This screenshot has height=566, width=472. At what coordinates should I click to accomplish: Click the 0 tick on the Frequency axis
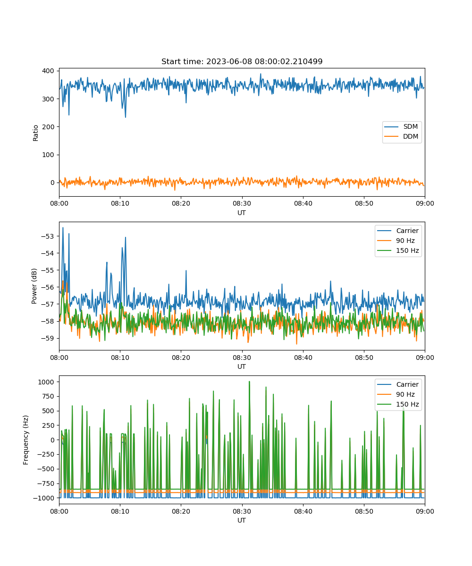tap(53, 440)
